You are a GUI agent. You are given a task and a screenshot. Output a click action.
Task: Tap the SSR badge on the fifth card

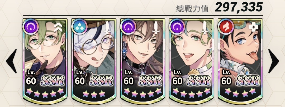(x=248, y=80)
